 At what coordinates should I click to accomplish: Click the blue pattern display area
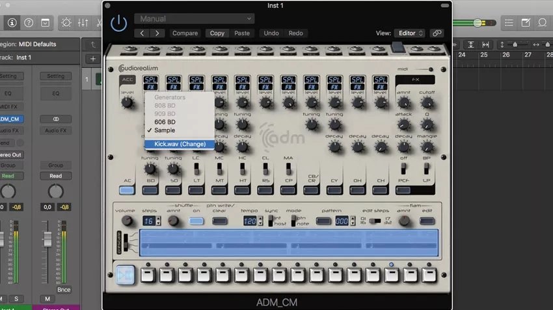point(289,243)
